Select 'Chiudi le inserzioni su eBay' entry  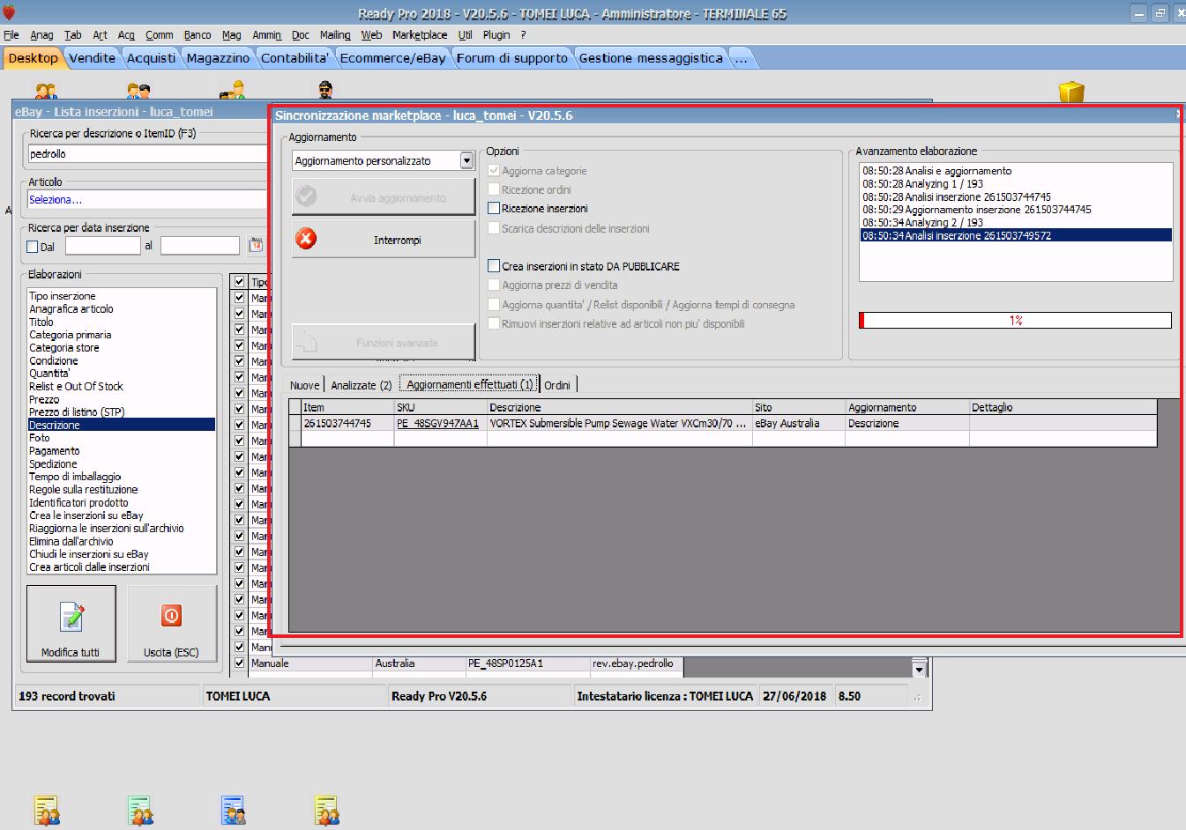click(x=89, y=554)
